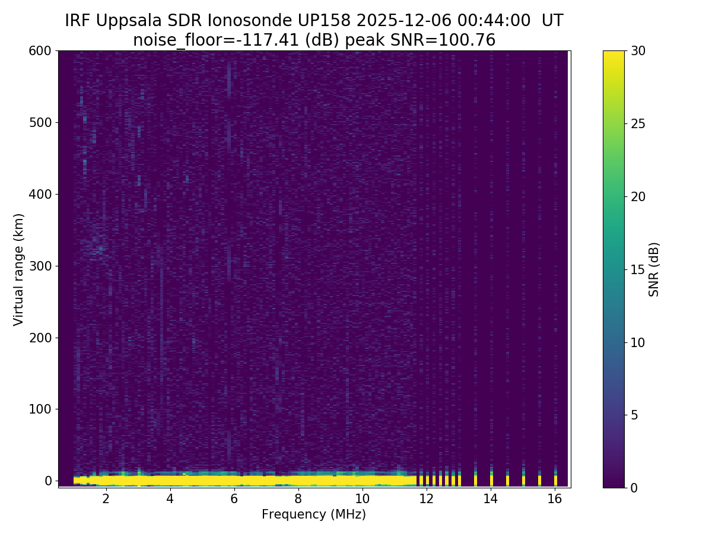The width and height of the screenshot is (712, 534).
Task: Select the 12 MHz frequency tick label
Action: tap(427, 499)
